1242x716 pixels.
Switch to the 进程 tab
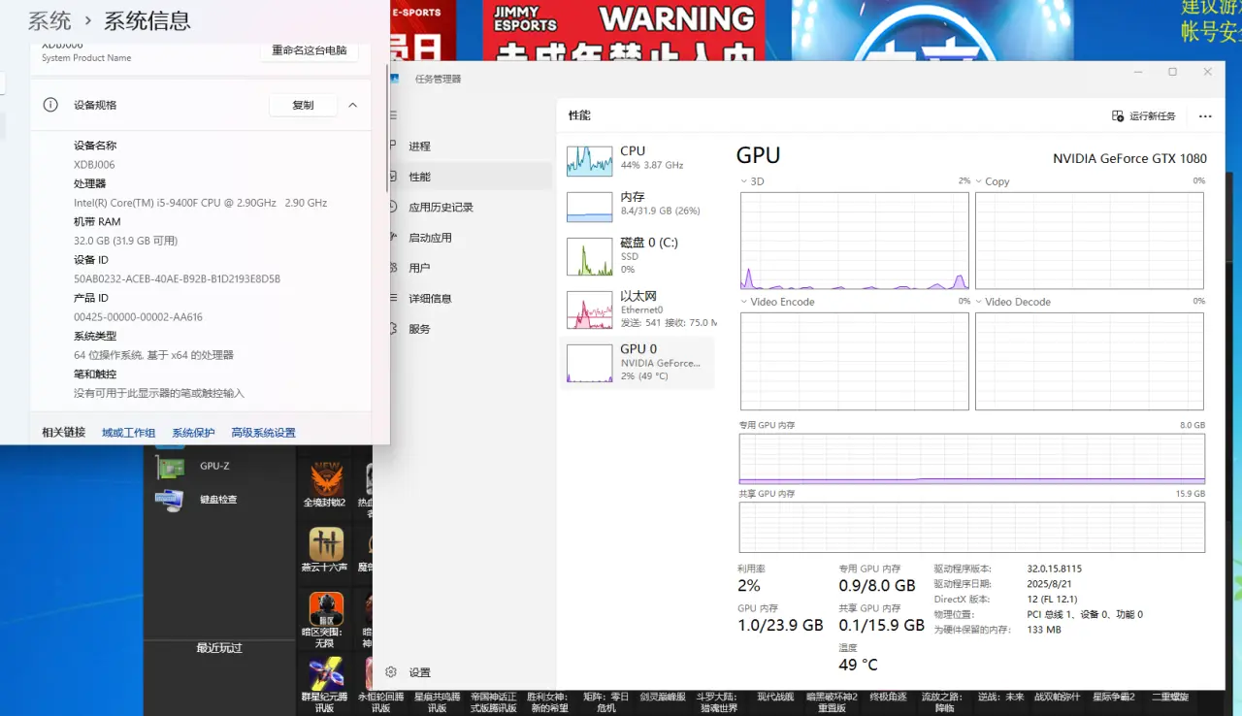(x=419, y=146)
